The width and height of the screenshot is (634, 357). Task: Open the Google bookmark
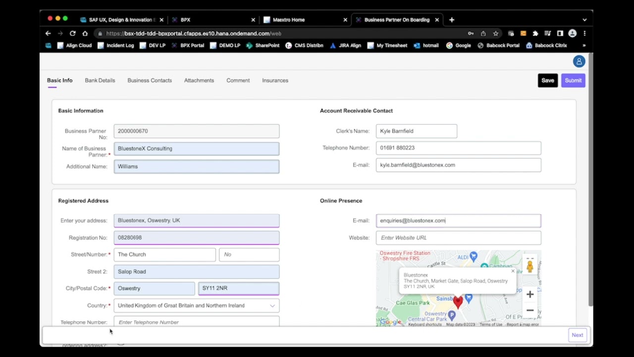[458, 45]
